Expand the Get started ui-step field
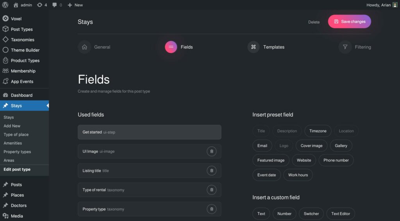The height and width of the screenshot is (221, 400). pyautogui.click(x=149, y=132)
